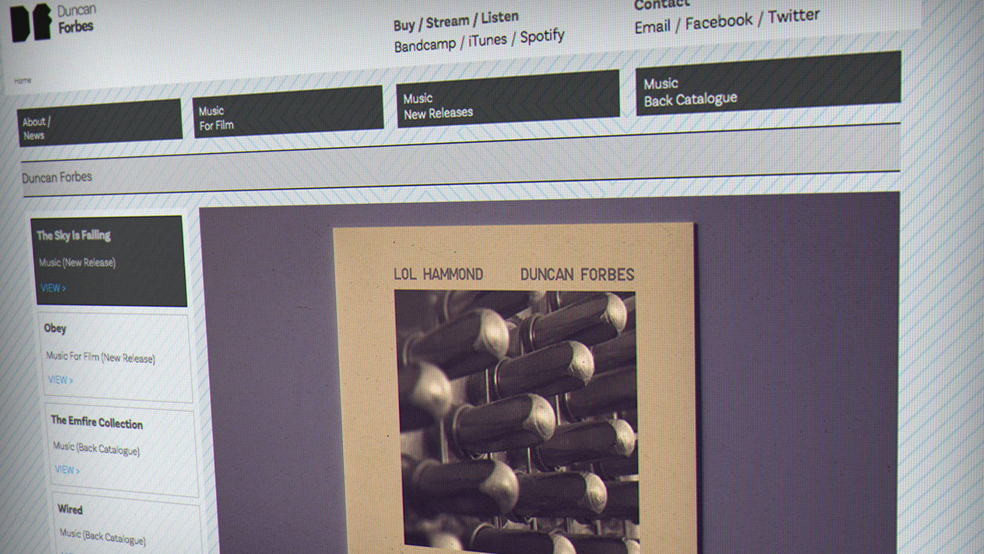Screen dimensions: 984x554
Task: Go to the Home breadcrumb
Action: click(x=23, y=80)
